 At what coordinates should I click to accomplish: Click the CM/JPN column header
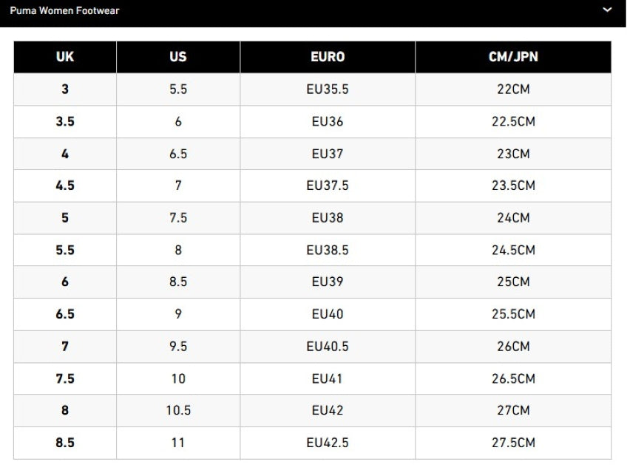point(513,57)
